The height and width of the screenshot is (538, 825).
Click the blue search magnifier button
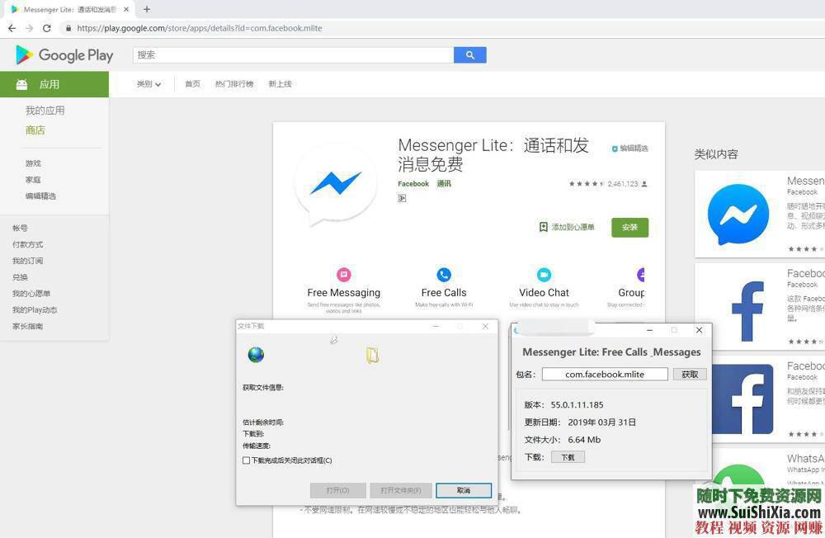[470, 54]
